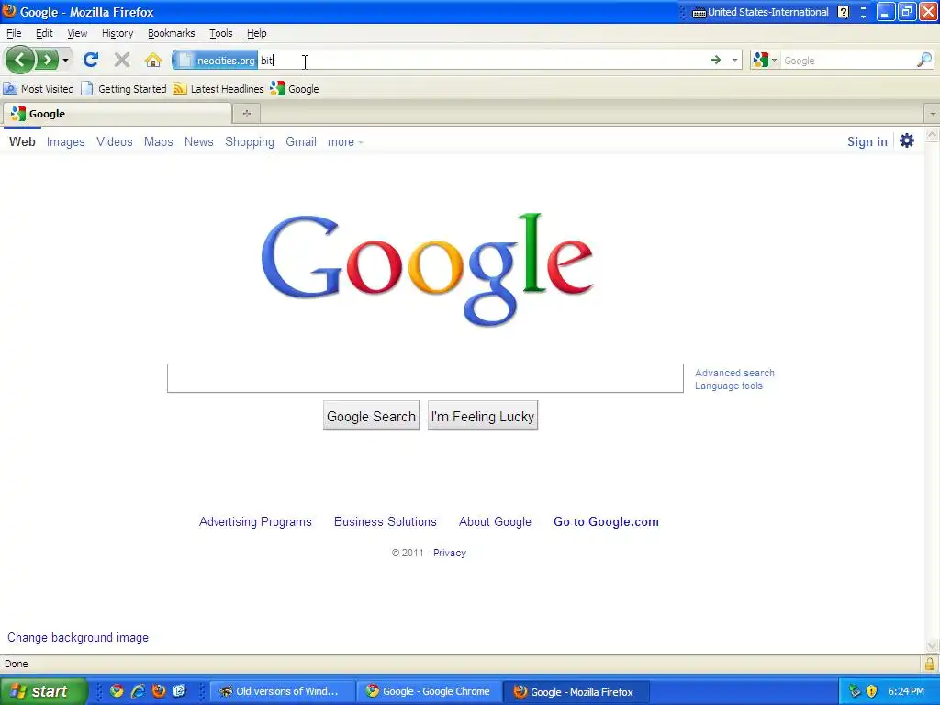Open the Bookmarks menu
Viewport: 940px width, 705px height.
tap(172, 34)
